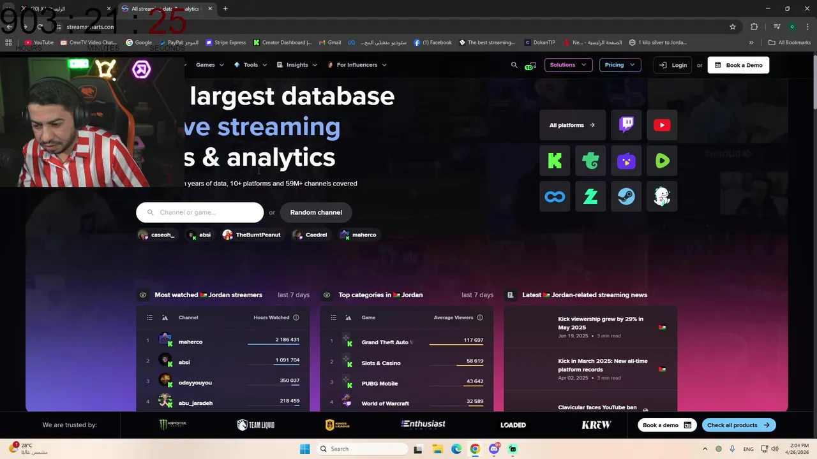Open the YouTube platform tile

(x=662, y=125)
